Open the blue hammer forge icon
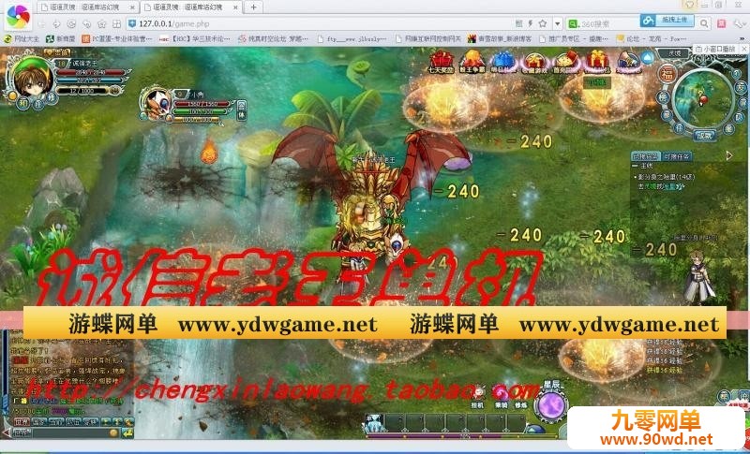This screenshot has width=750, height=454. 628,61
